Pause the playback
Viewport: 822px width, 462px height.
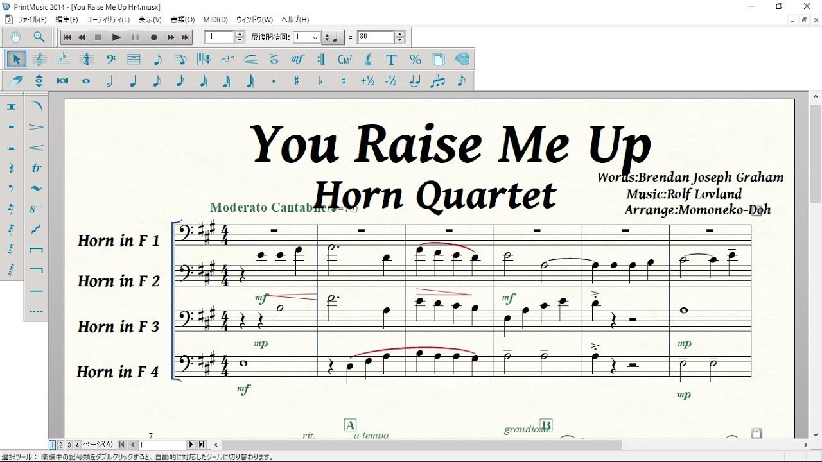135,37
